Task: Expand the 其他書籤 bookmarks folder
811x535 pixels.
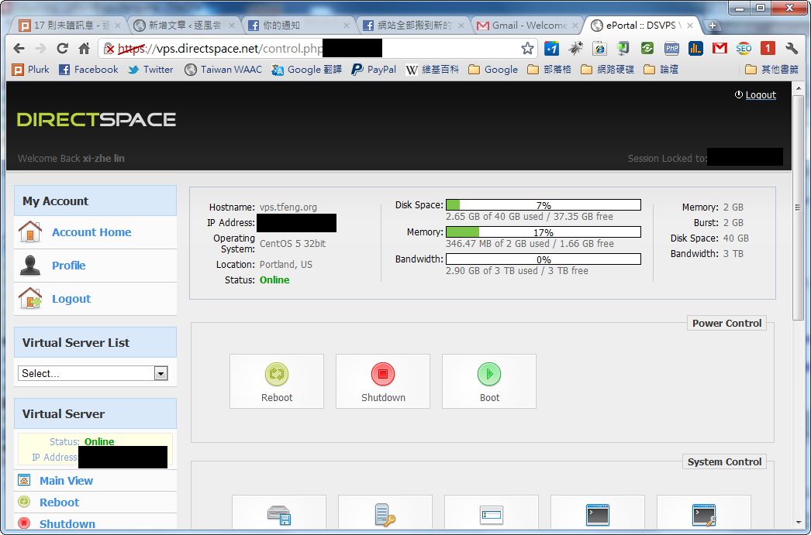Action: 771,70
